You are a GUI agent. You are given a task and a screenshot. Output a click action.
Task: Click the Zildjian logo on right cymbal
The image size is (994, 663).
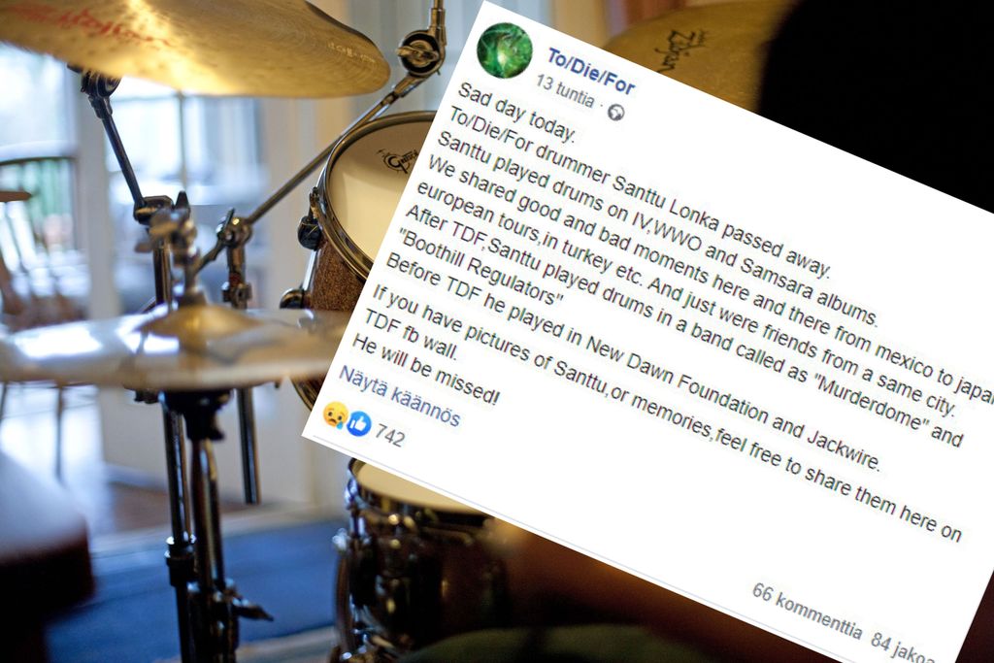click(682, 49)
